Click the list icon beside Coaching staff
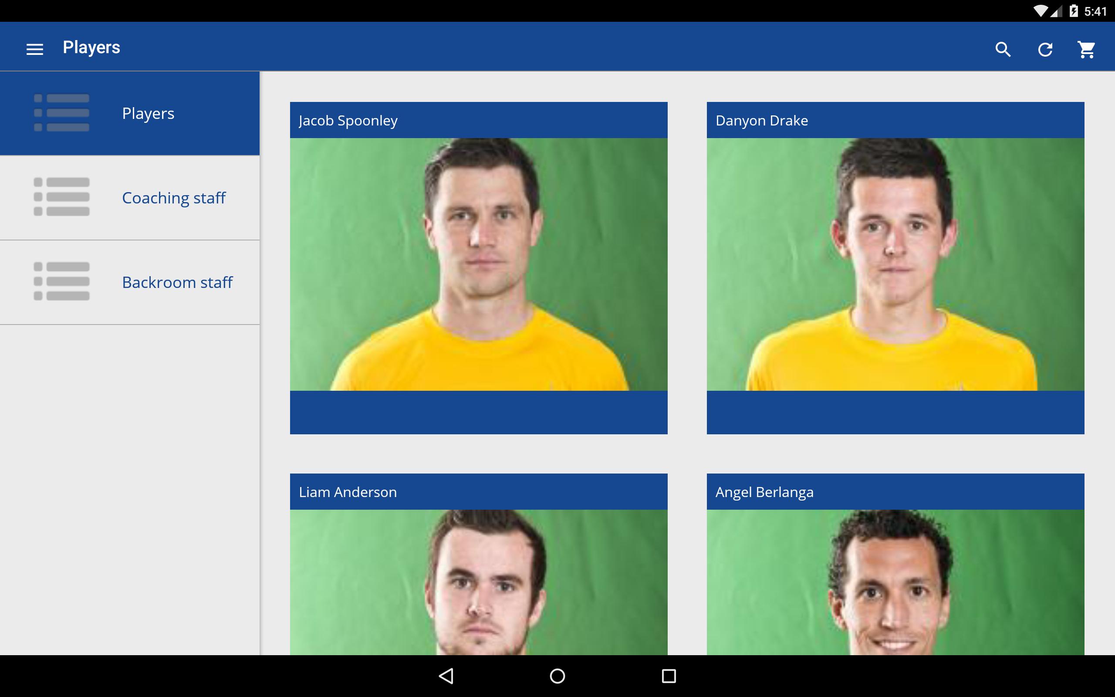Screen dimensions: 1115x697 [62, 197]
